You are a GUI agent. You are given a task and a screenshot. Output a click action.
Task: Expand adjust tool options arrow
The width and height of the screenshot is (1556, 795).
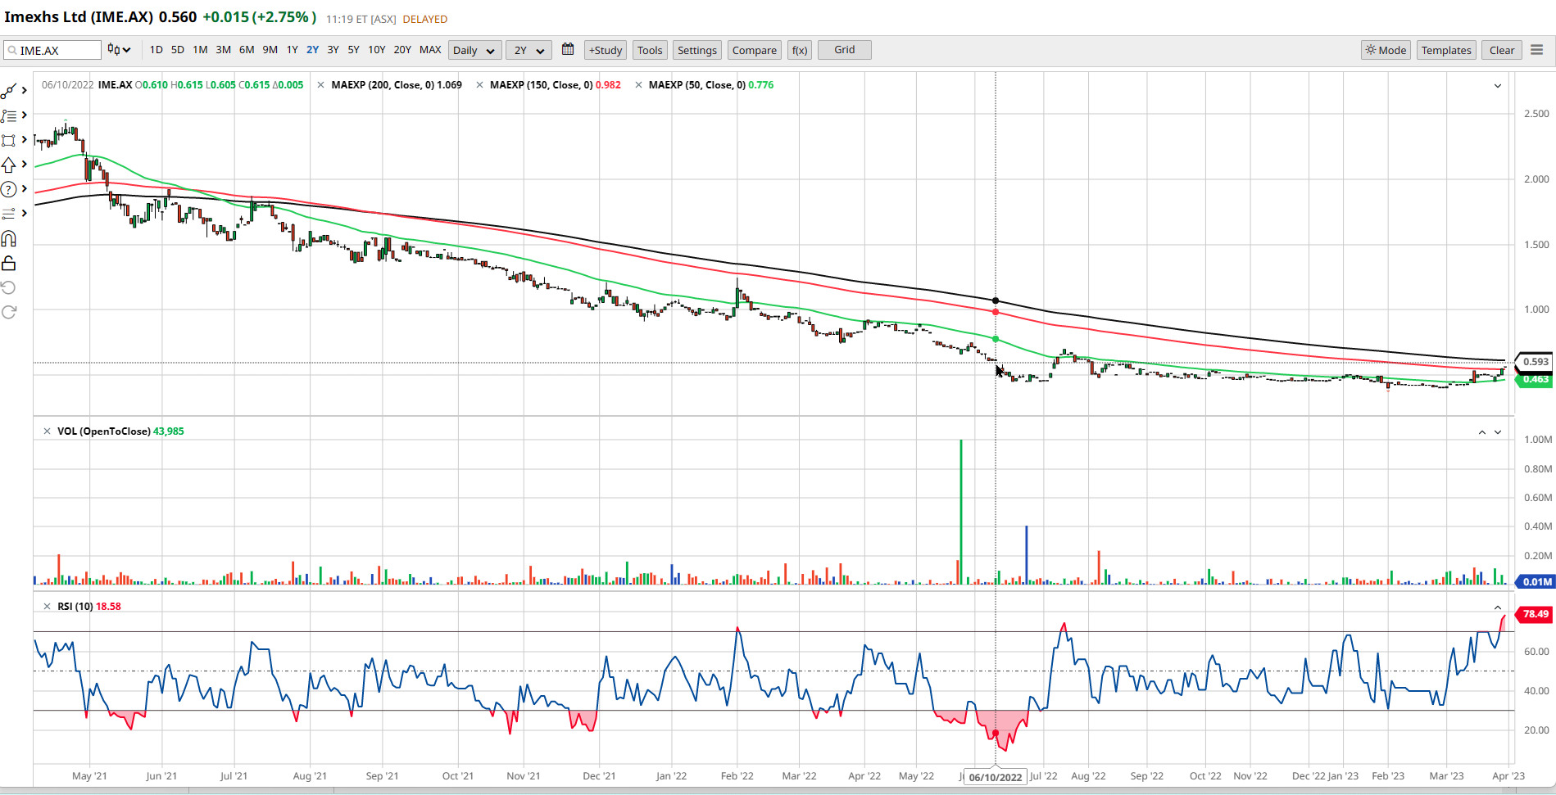tap(25, 214)
